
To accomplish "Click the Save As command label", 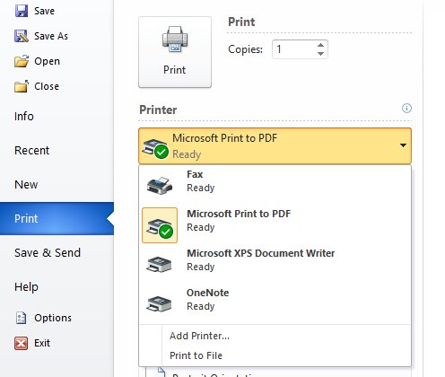I will click(x=51, y=36).
